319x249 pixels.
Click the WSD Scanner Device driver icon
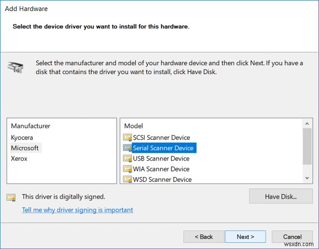point(127,179)
